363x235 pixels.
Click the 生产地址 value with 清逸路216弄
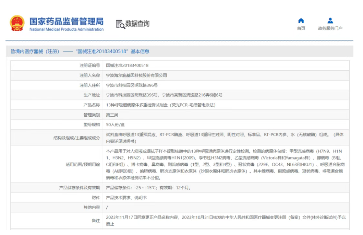164,95
